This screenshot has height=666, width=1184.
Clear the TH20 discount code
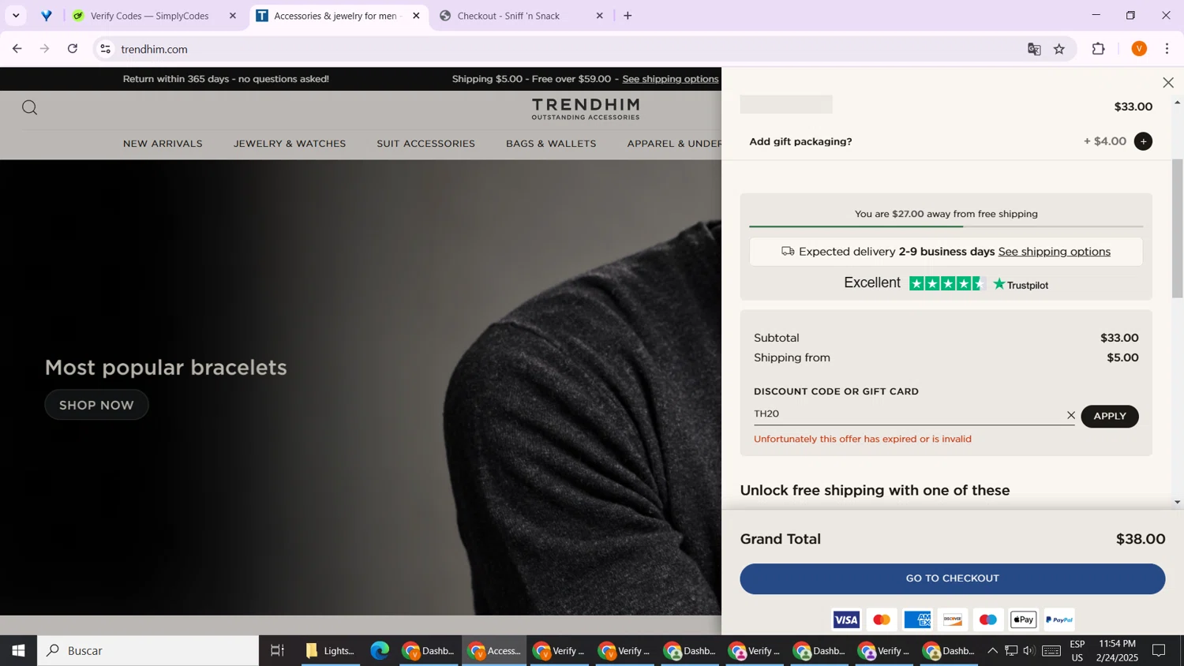point(1071,415)
